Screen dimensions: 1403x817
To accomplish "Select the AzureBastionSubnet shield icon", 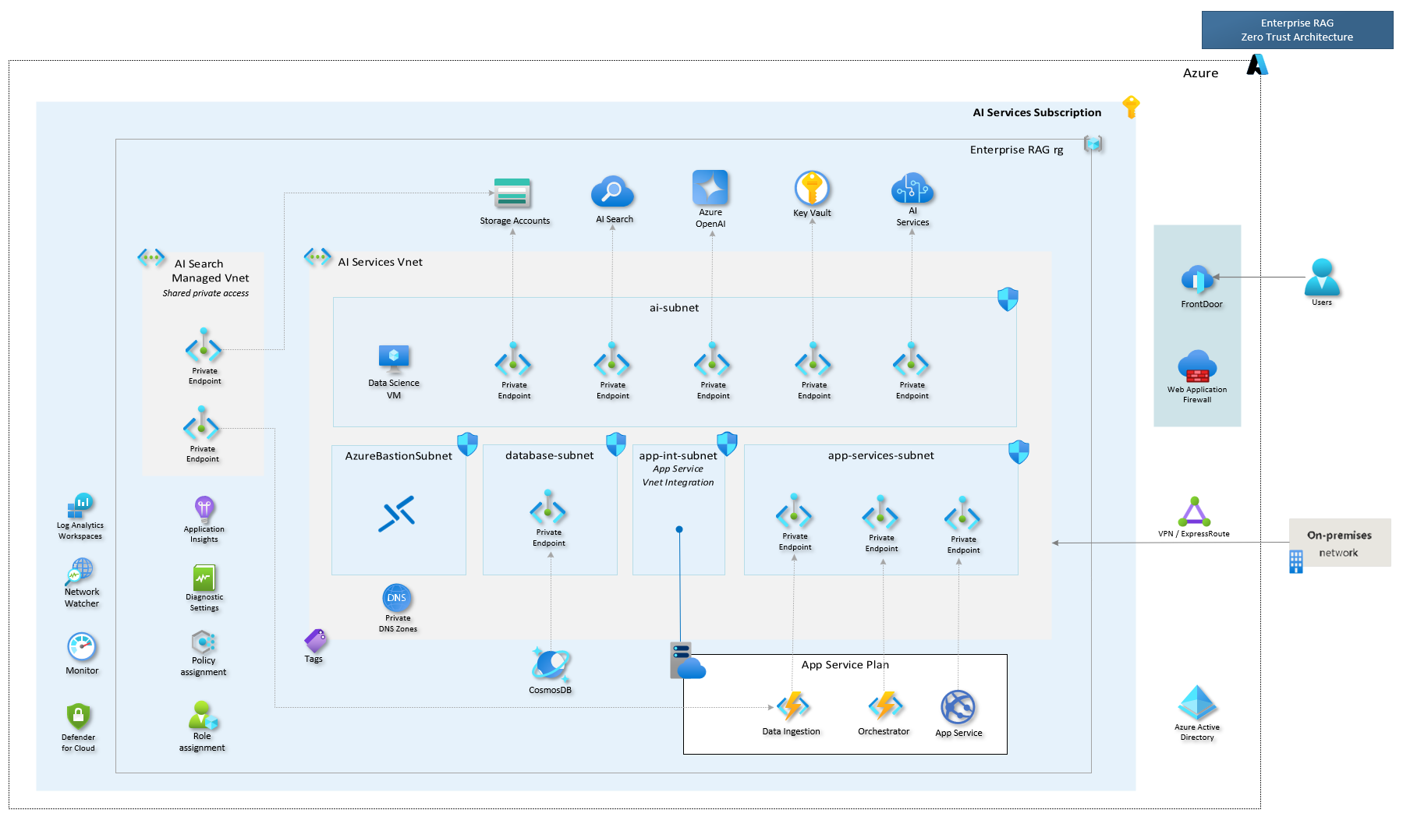I will point(467,444).
